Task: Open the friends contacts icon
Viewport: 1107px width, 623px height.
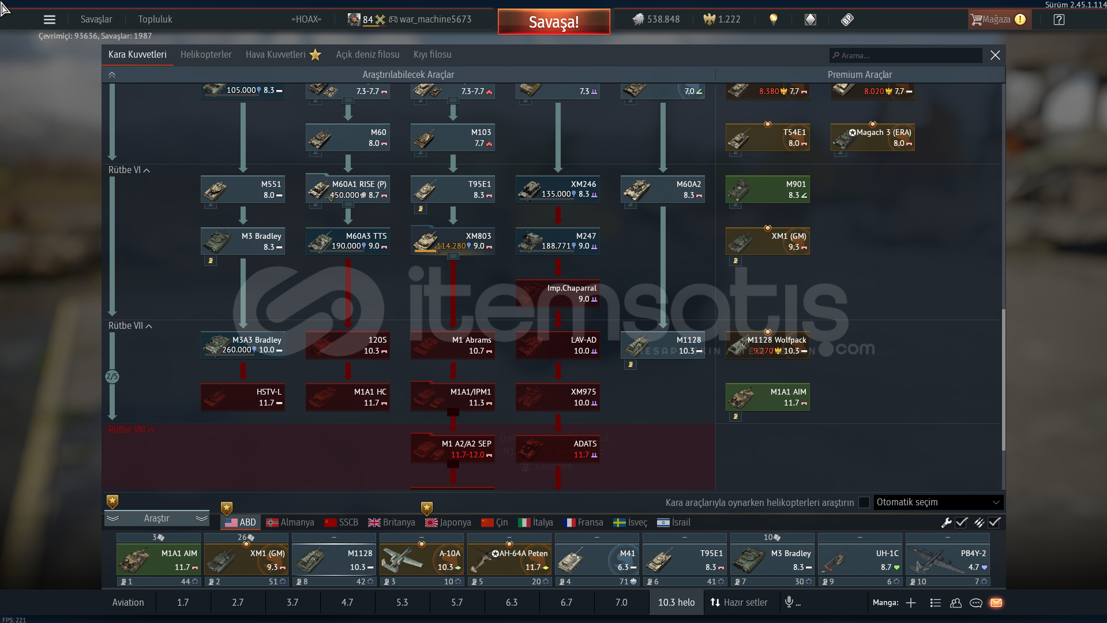Action: 955,603
